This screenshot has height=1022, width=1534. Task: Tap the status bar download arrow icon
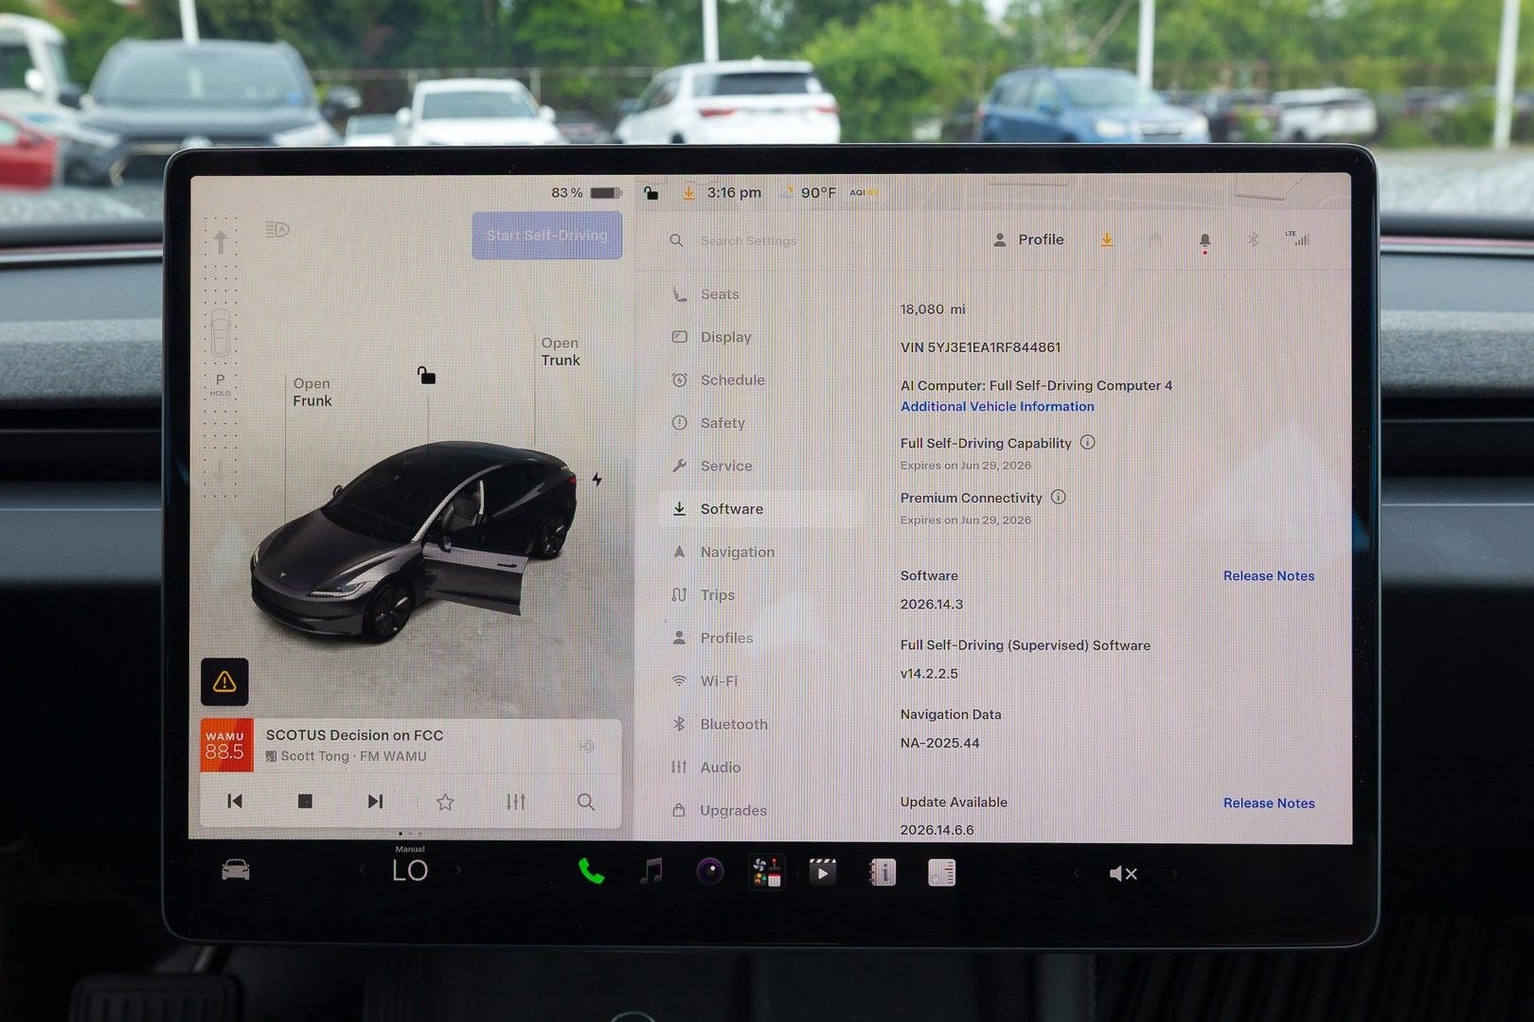click(x=688, y=193)
